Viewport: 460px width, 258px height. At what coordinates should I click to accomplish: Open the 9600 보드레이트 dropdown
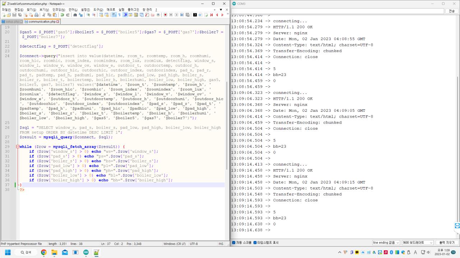pyautogui.click(x=418, y=243)
